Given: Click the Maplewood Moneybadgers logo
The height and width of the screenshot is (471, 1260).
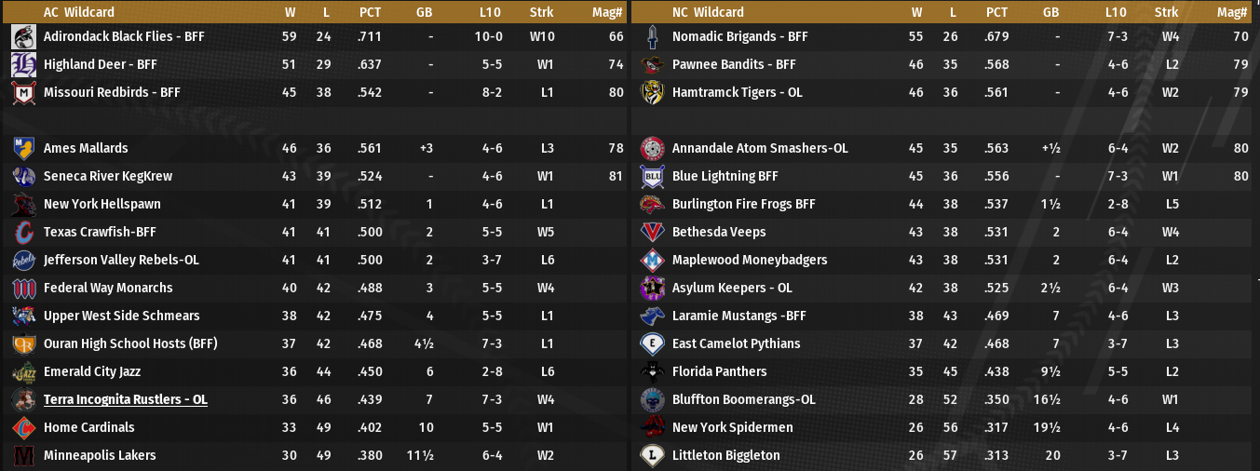Looking at the screenshot, I should pyautogui.click(x=652, y=261).
